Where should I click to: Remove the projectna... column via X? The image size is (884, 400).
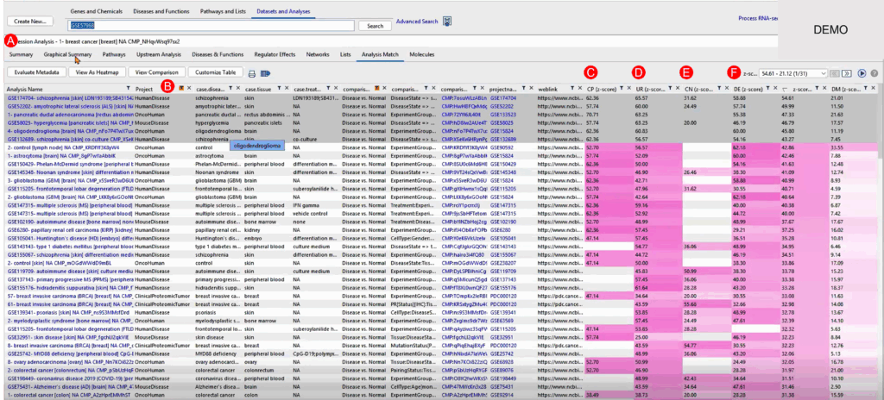[531, 89]
